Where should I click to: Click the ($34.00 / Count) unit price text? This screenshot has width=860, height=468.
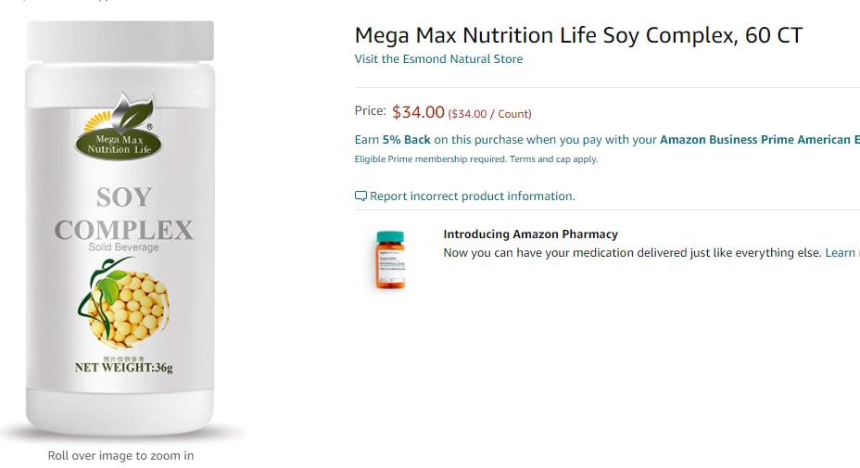click(x=489, y=114)
